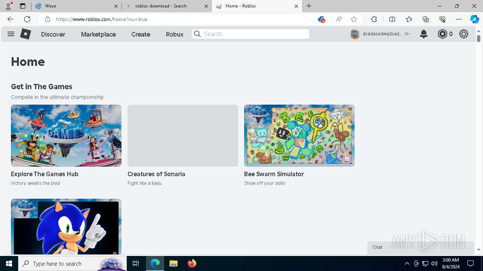Open Creatures of Sonaria placeholder thumbnail

tap(183, 135)
